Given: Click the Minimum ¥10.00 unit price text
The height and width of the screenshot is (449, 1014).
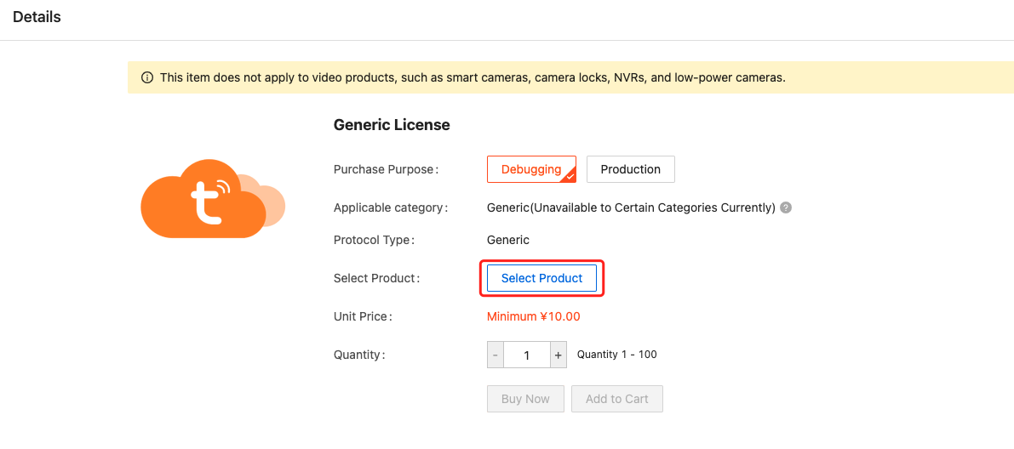Looking at the screenshot, I should pyautogui.click(x=533, y=316).
